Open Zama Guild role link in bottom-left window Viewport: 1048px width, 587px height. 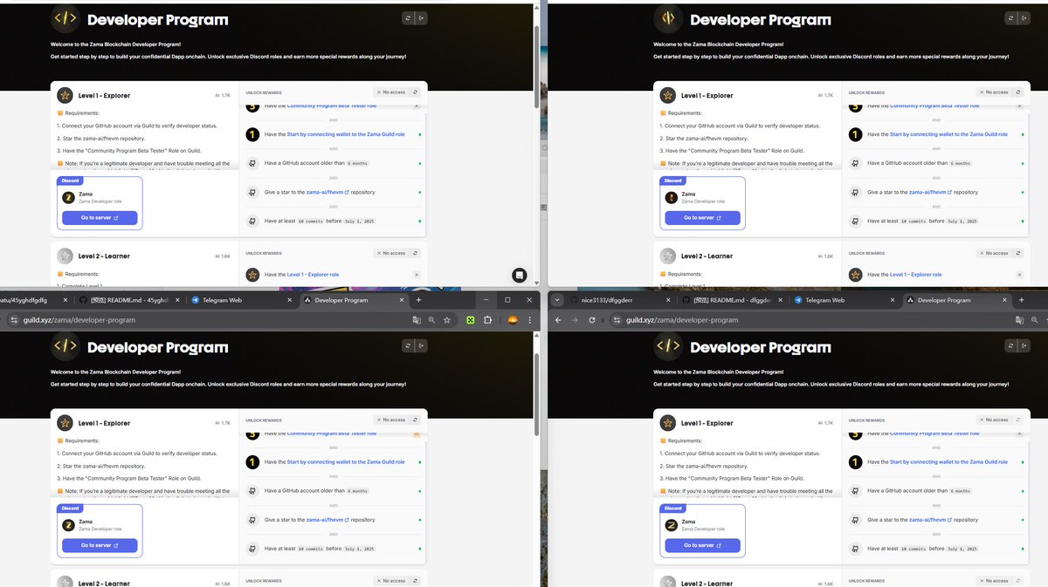click(346, 462)
